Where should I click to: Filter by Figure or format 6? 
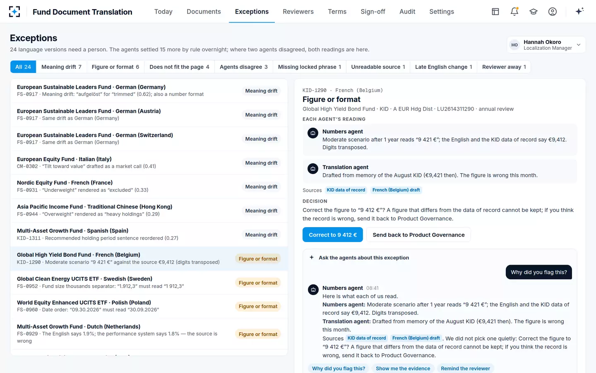pos(115,67)
